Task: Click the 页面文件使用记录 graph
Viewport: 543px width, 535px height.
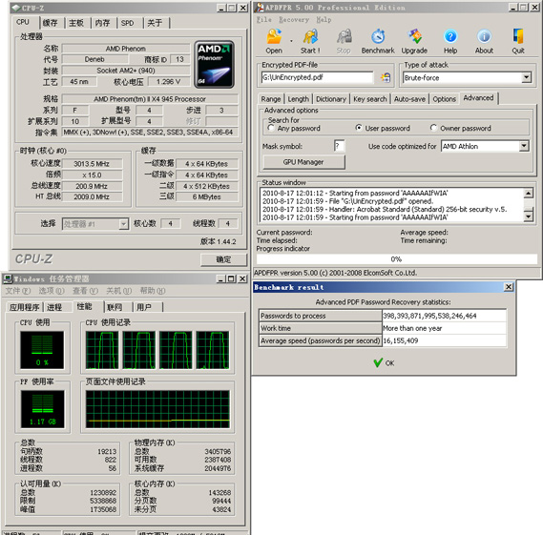Action: click(157, 409)
